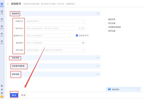Click the 猜你想问 panel title text
This screenshot has width=144, height=99.
click(116, 89)
